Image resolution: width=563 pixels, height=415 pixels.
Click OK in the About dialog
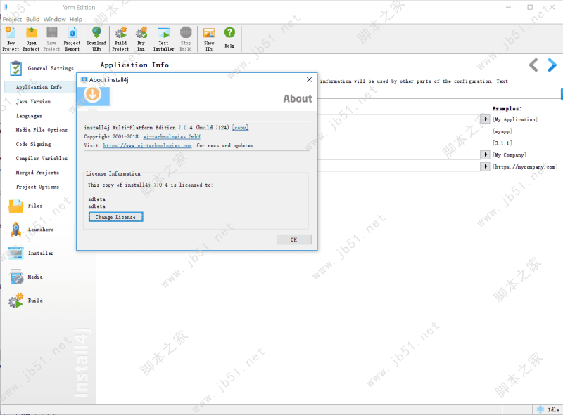pos(293,239)
